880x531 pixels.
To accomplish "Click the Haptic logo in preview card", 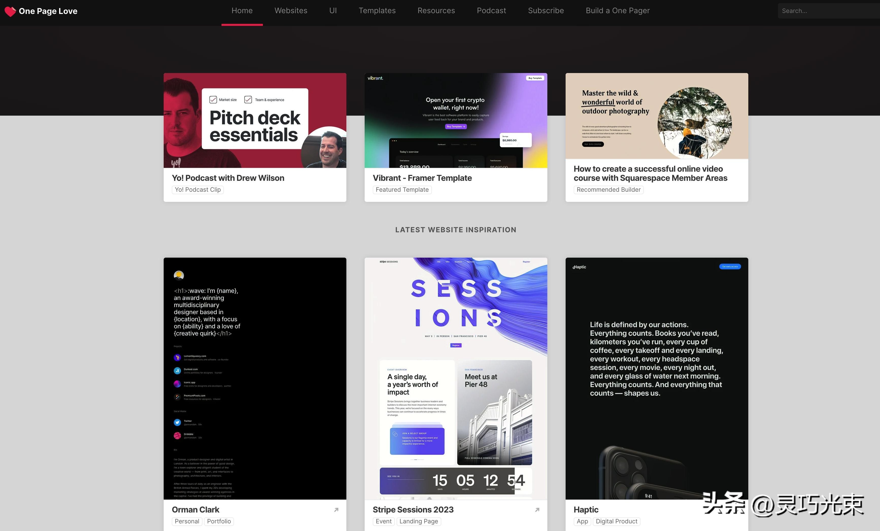I will (x=579, y=267).
